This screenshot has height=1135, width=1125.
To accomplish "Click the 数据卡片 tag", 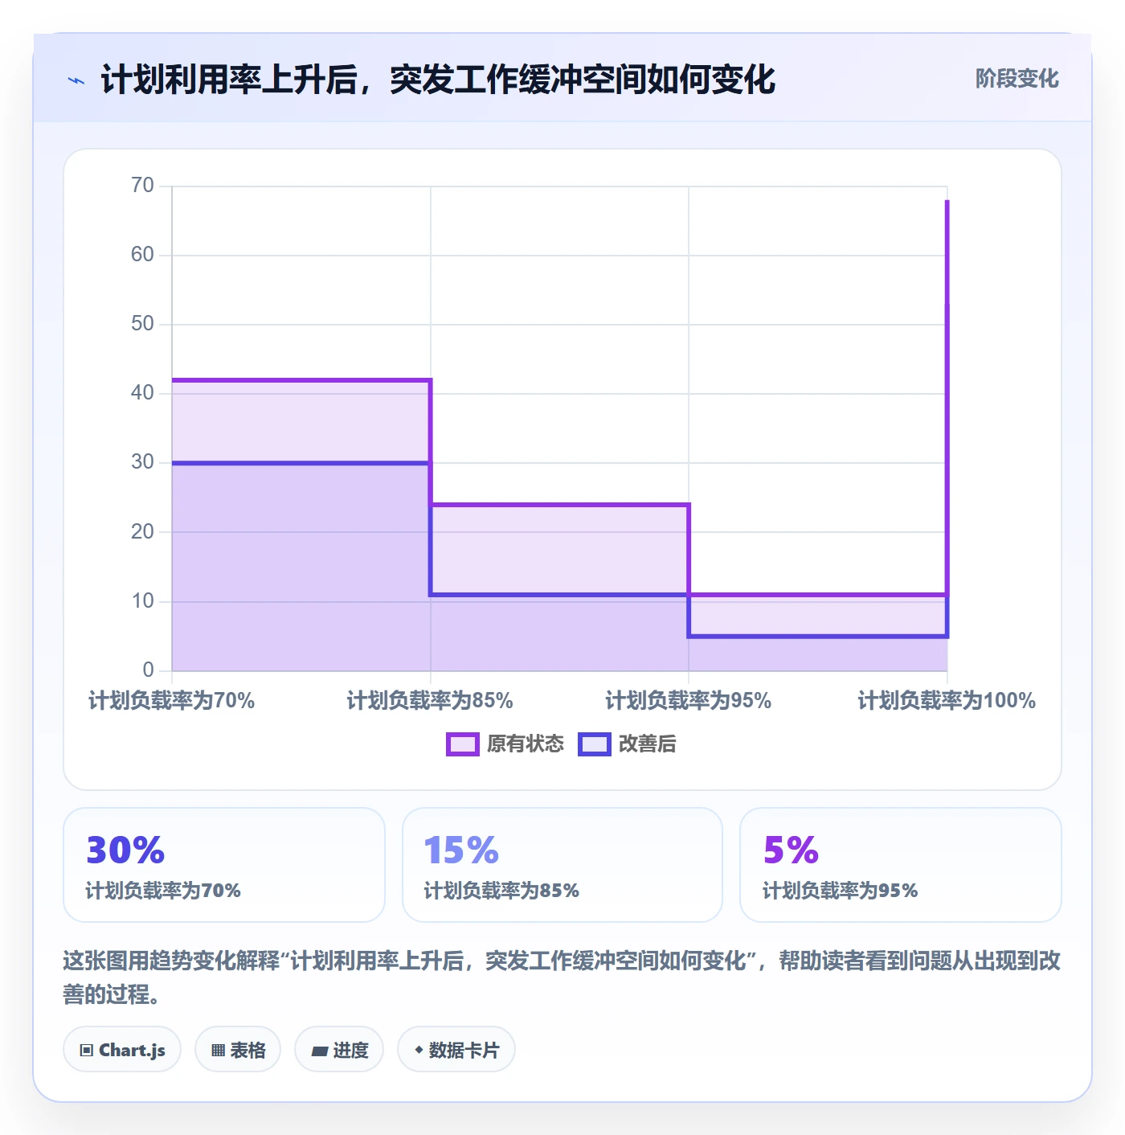I will click(x=456, y=1050).
